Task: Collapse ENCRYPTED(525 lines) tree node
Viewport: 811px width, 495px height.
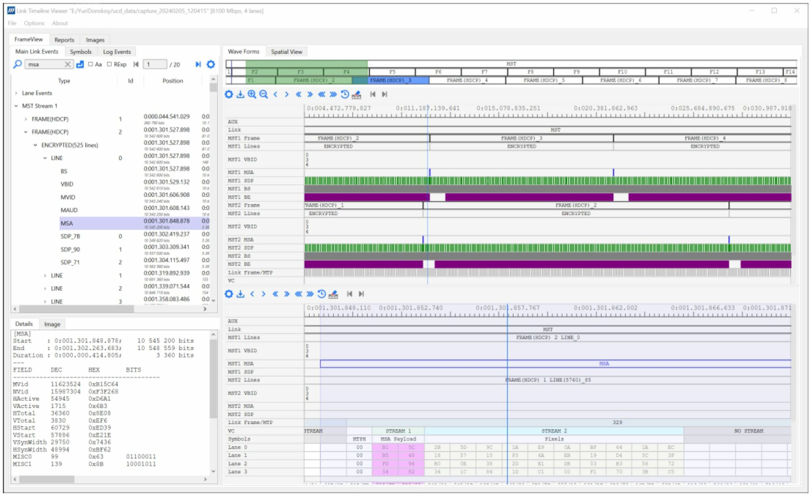Action: coord(35,145)
